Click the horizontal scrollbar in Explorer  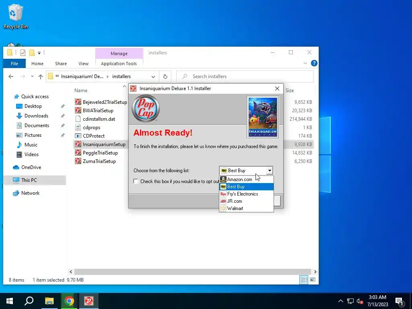pos(193,272)
